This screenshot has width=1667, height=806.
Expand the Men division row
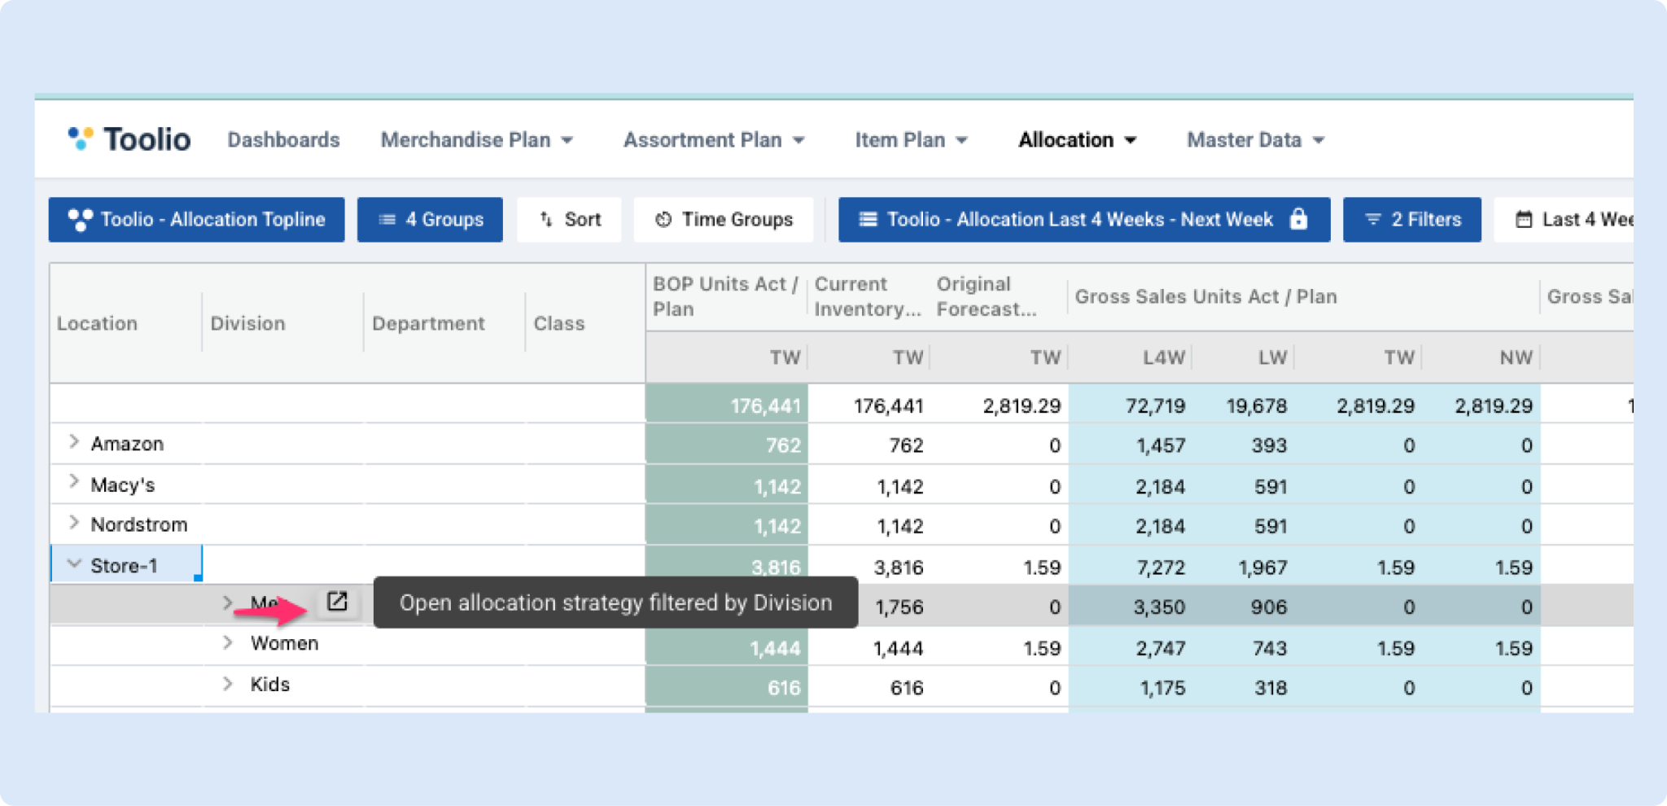click(227, 603)
